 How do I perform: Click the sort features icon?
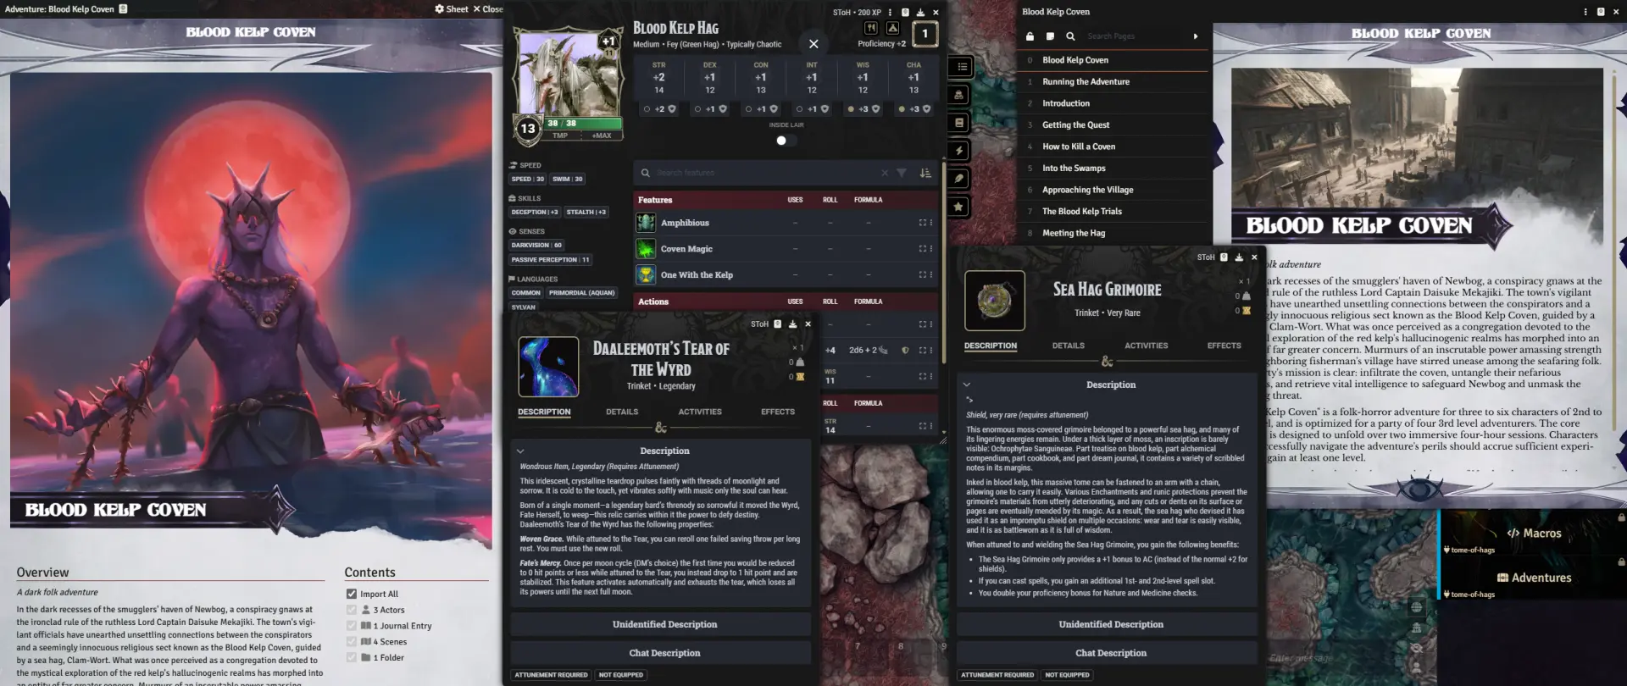point(925,173)
